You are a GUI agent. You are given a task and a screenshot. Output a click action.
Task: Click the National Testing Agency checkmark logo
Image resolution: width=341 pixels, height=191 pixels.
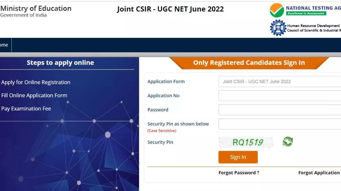coord(277,10)
